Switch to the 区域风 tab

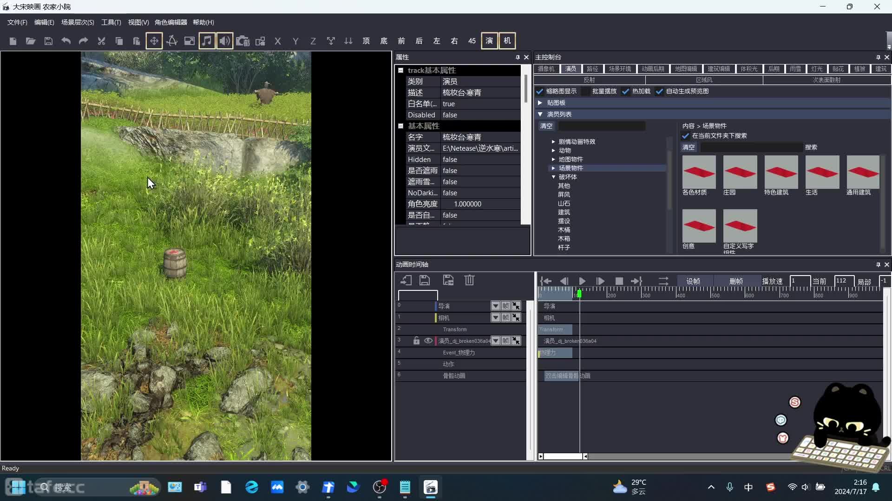pos(704,80)
